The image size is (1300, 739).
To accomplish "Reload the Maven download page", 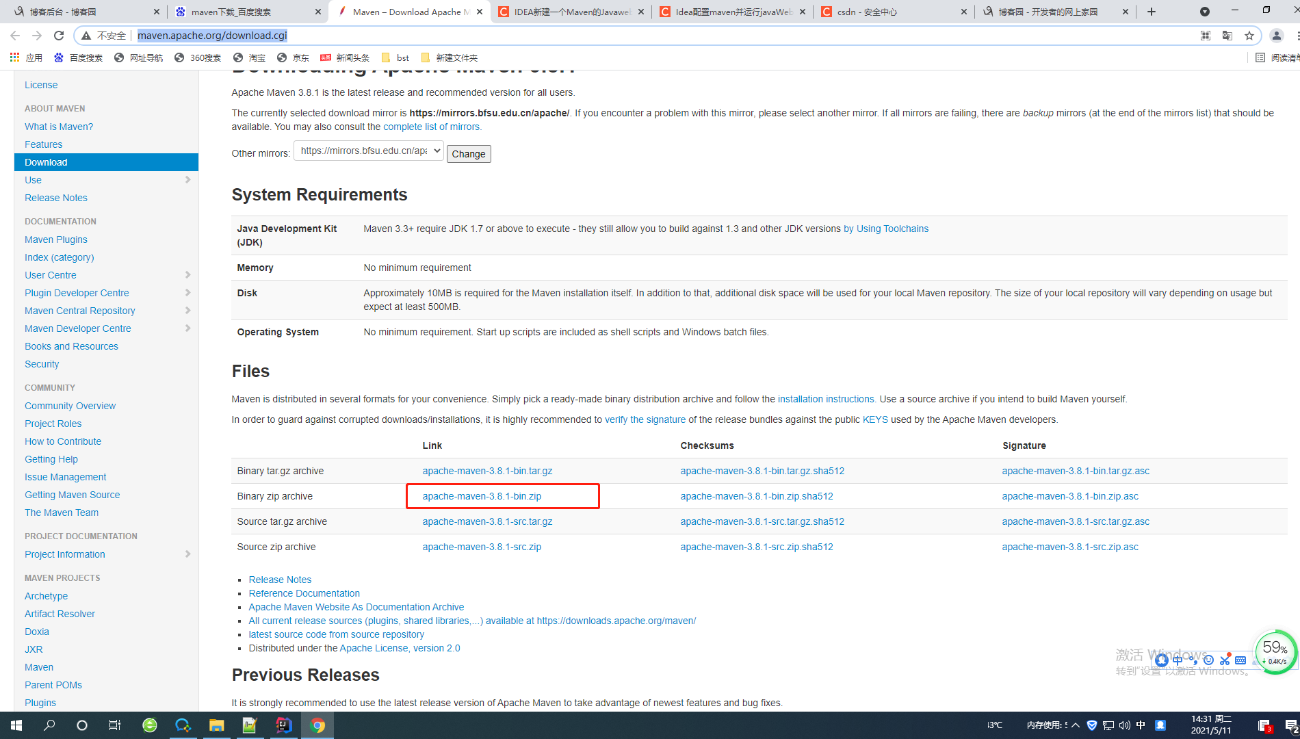I will (59, 36).
